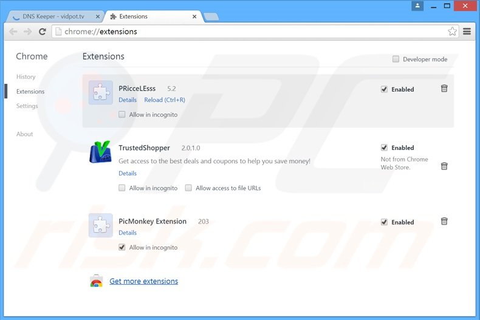Check Allow in incognito for TrustedShopper
This screenshot has height=320, width=480.
122,188
